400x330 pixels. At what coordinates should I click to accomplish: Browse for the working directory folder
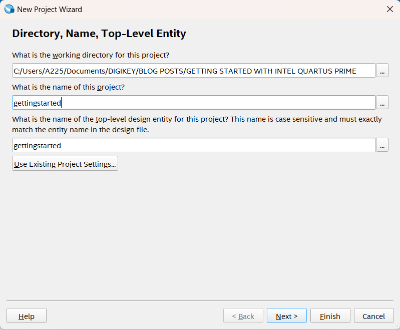click(382, 71)
